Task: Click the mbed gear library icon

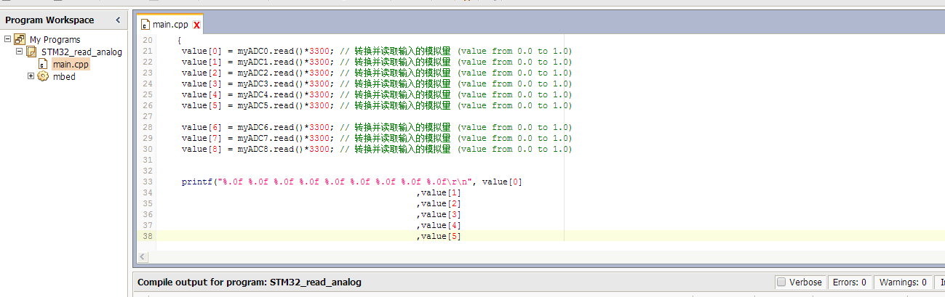Action: point(43,76)
